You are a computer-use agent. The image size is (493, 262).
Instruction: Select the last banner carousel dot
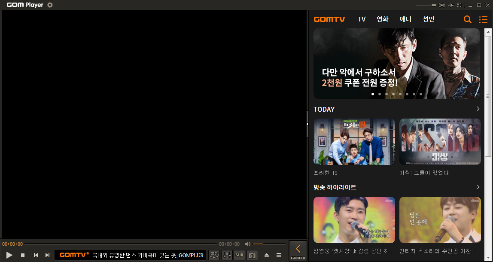click(421, 94)
